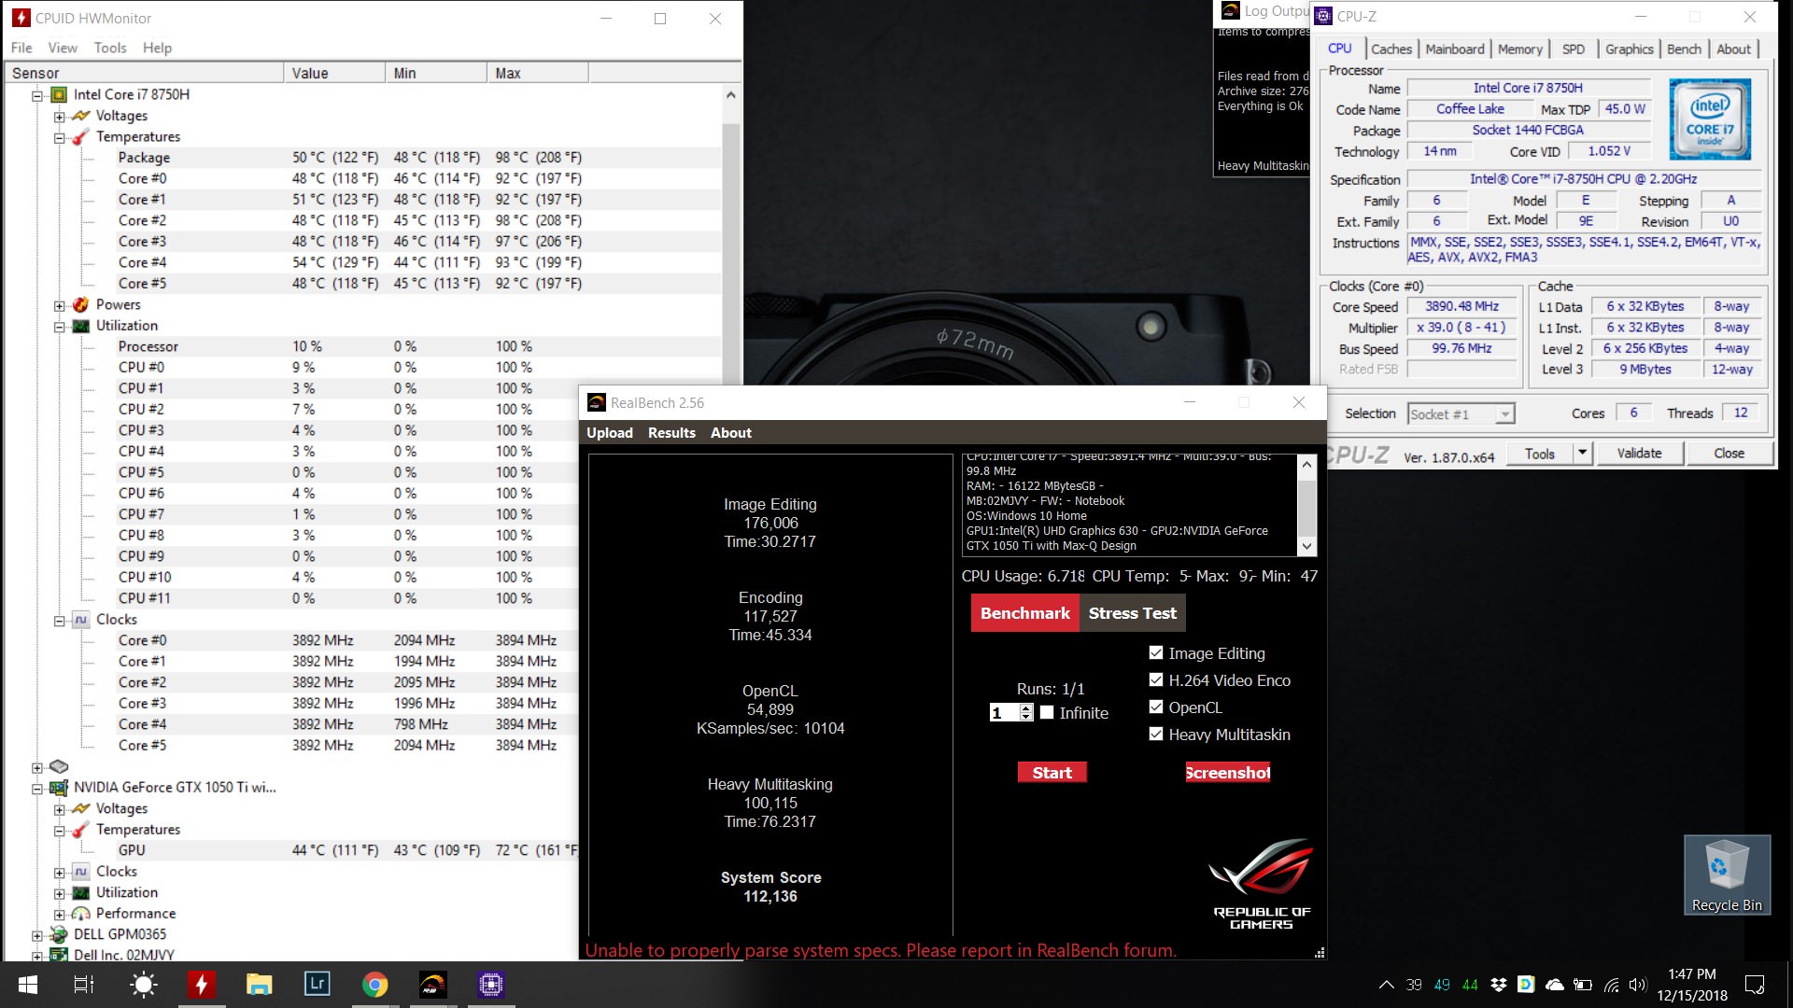Open the Recycle Bin desktop icon
The width and height of the screenshot is (1793, 1008).
1727,875
